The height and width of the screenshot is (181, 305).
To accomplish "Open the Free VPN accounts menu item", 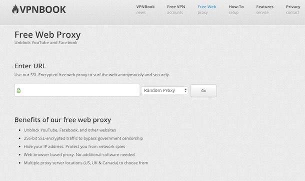I will (x=176, y=10).
